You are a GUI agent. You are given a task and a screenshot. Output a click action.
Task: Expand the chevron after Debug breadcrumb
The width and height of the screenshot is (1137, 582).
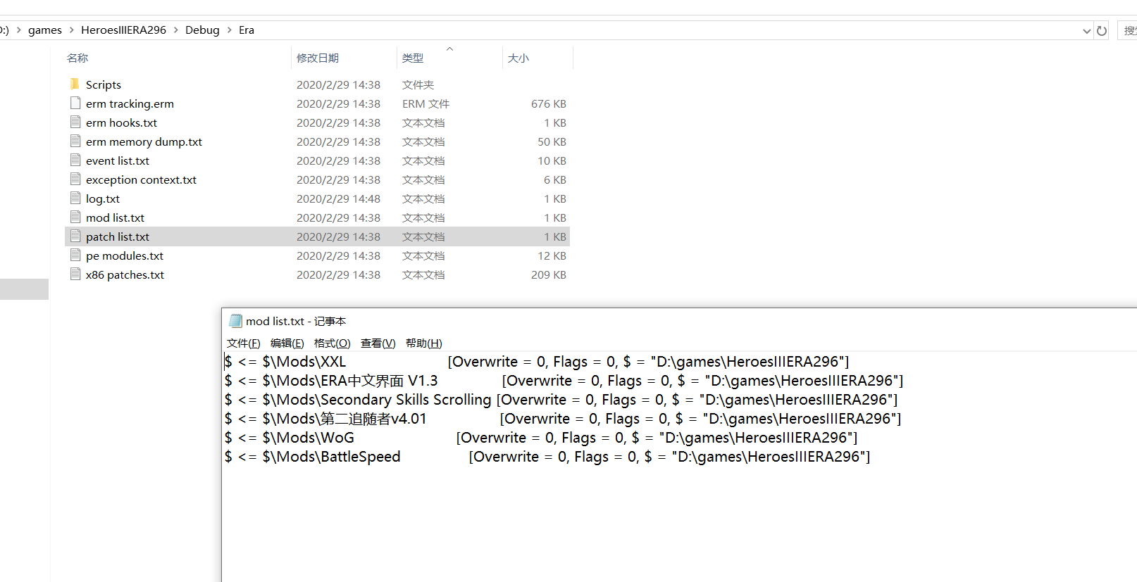229,30
